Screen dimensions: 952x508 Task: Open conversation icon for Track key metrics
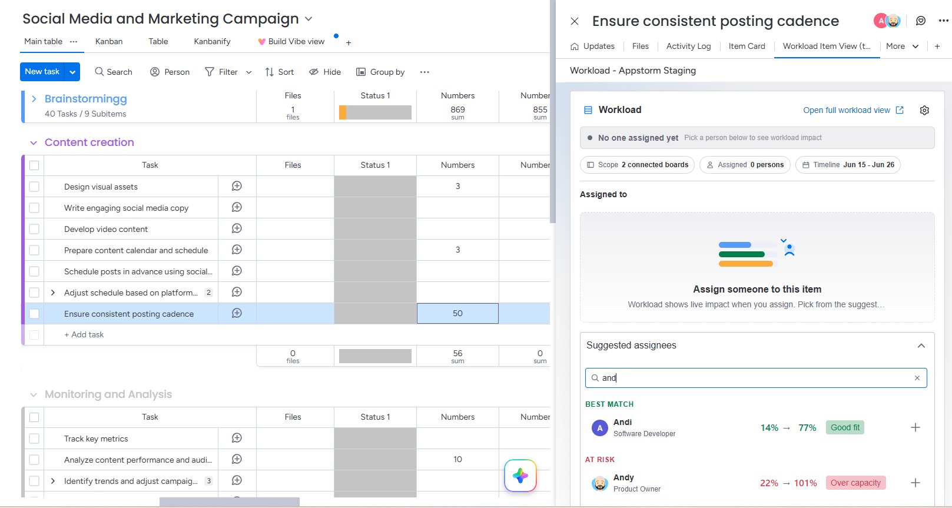[237, 438]
